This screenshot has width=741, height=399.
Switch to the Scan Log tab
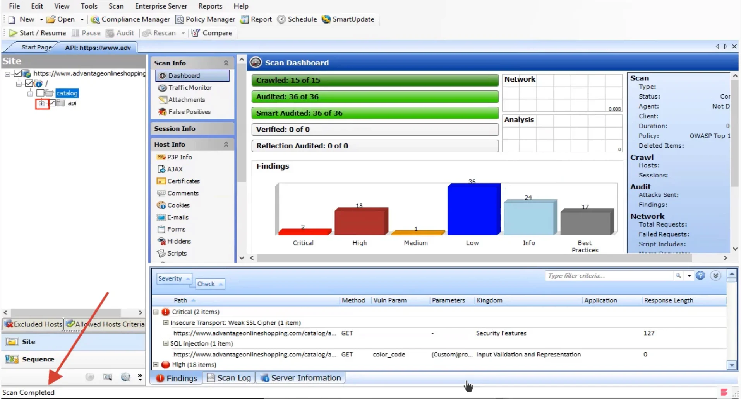coord(229,378)
